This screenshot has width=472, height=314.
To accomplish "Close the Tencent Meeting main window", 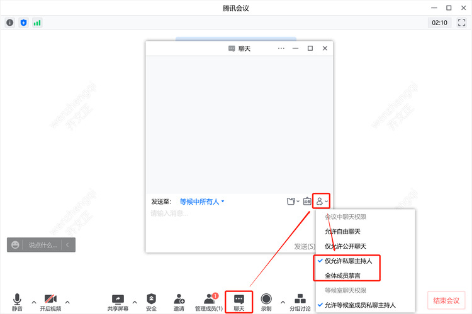I will click(464, 8).
